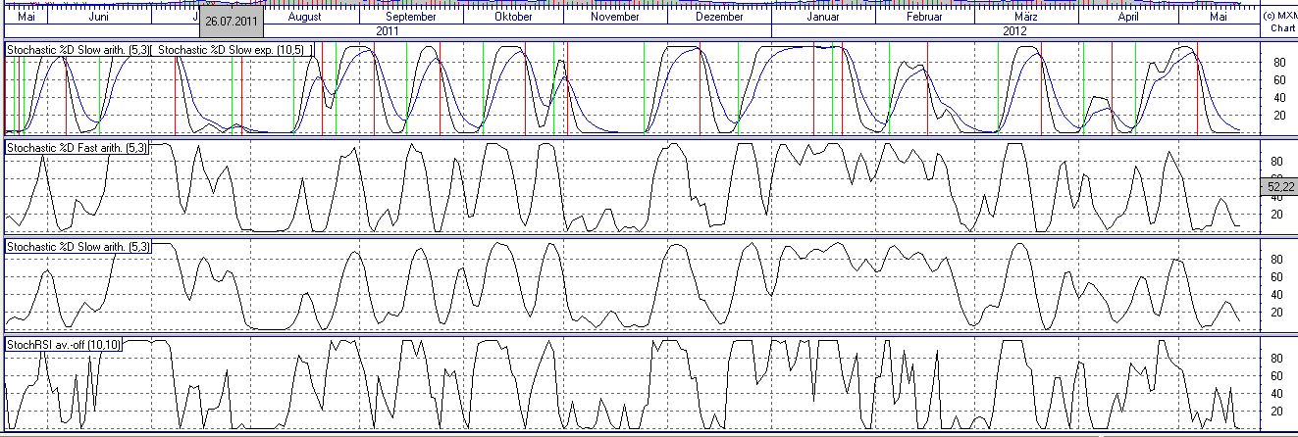Viewport: 1298px width, 437px height.
Task: Click the 52,22 value marker
Action: [1277, 184]
